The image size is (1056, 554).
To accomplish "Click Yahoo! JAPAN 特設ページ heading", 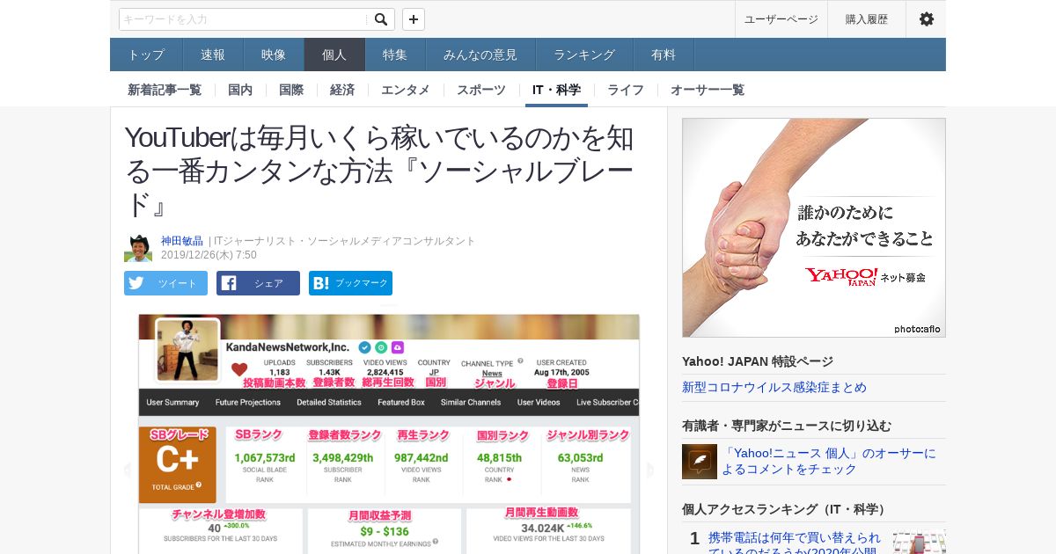I will [758, 361].
